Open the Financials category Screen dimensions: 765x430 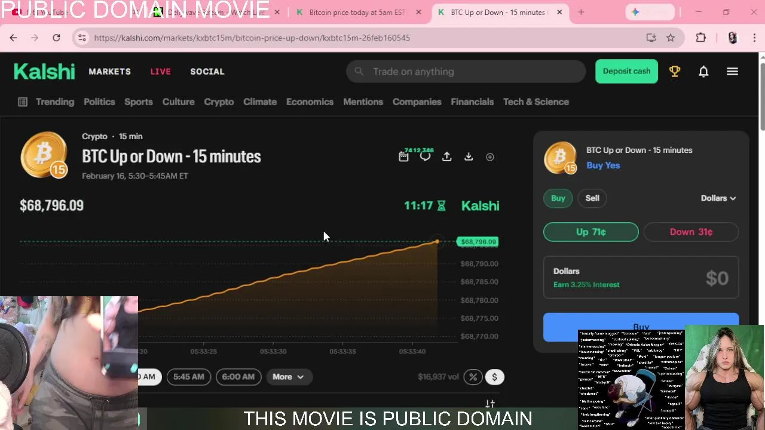tap(472, 102)
